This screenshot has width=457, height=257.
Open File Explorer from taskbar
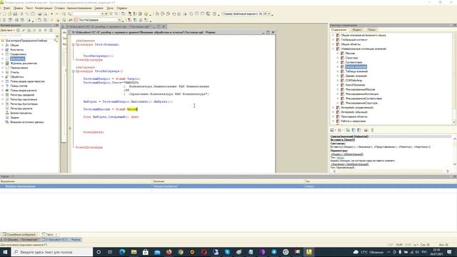[134, 252]
